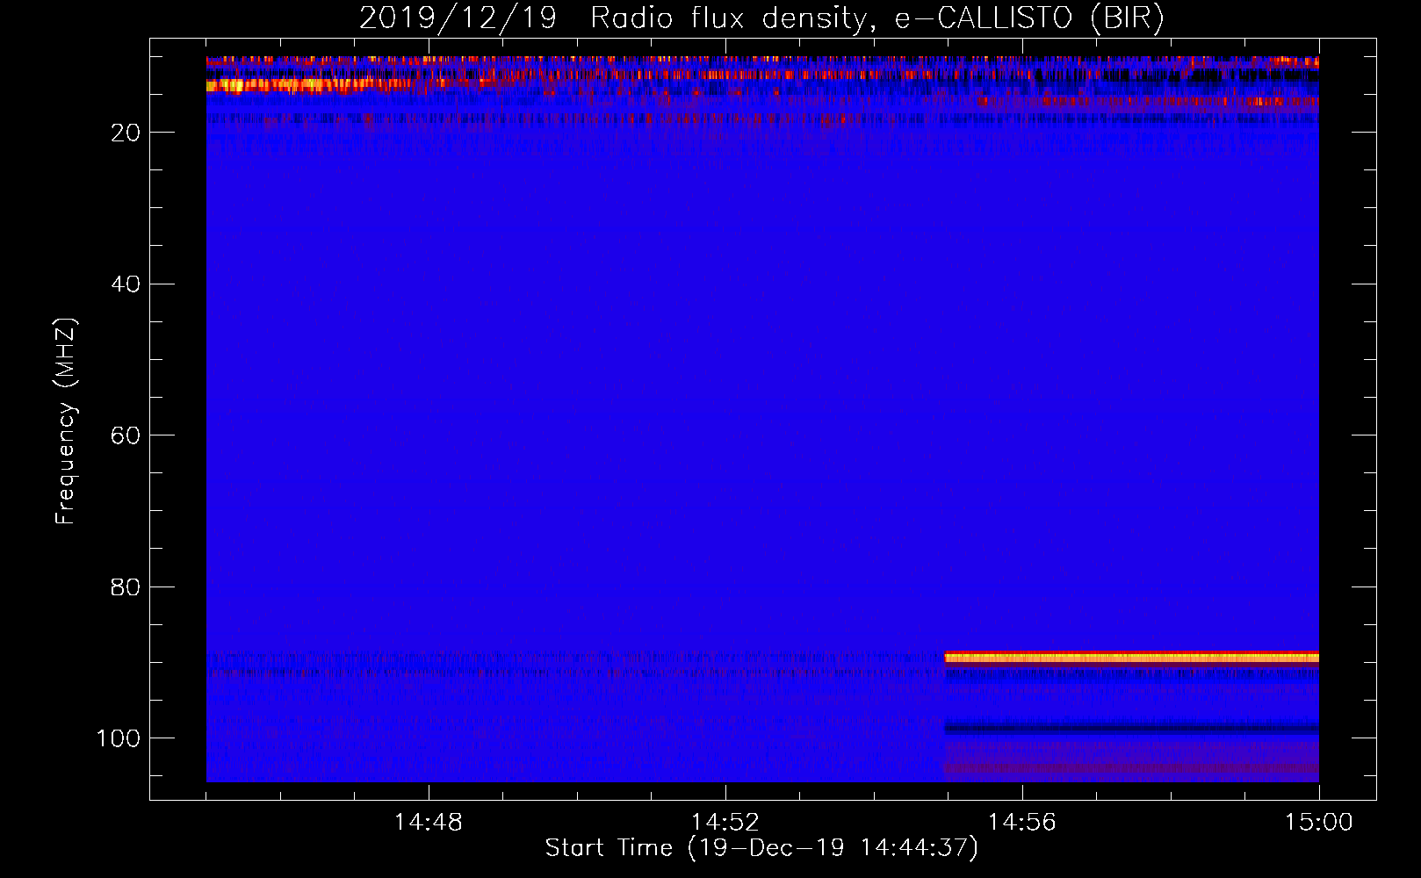Image resolution: width=1421 pixels, height=878 pixels.
Task: Click the dark band near 99 MHz
Action: pos(1131,727)
